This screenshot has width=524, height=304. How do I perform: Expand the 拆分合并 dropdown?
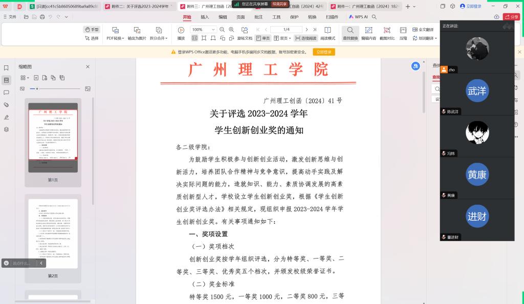click(159, 38)
